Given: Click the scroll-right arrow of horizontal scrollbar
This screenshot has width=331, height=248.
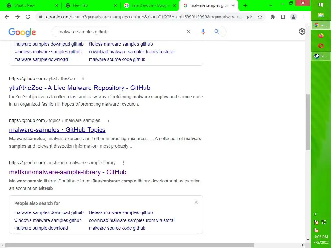Looking at the screenshot, I should coord(303,245).
